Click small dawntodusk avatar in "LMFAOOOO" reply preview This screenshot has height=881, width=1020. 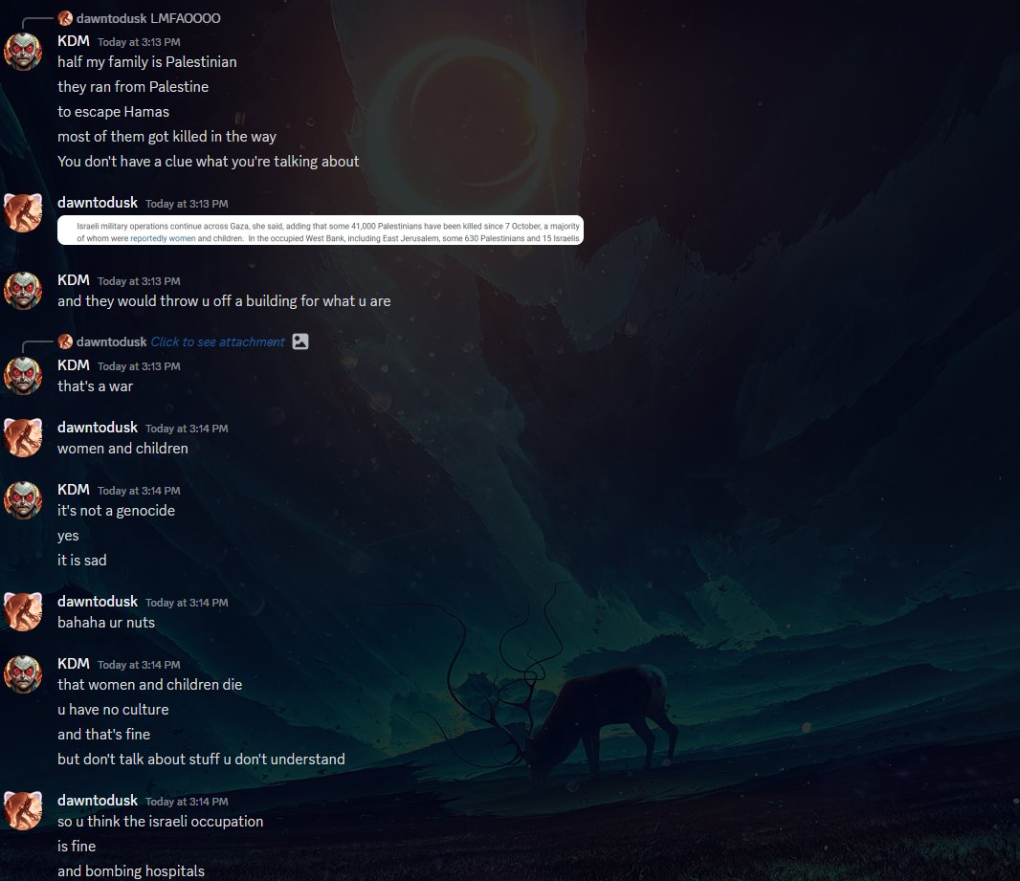[x=65, y=18]
